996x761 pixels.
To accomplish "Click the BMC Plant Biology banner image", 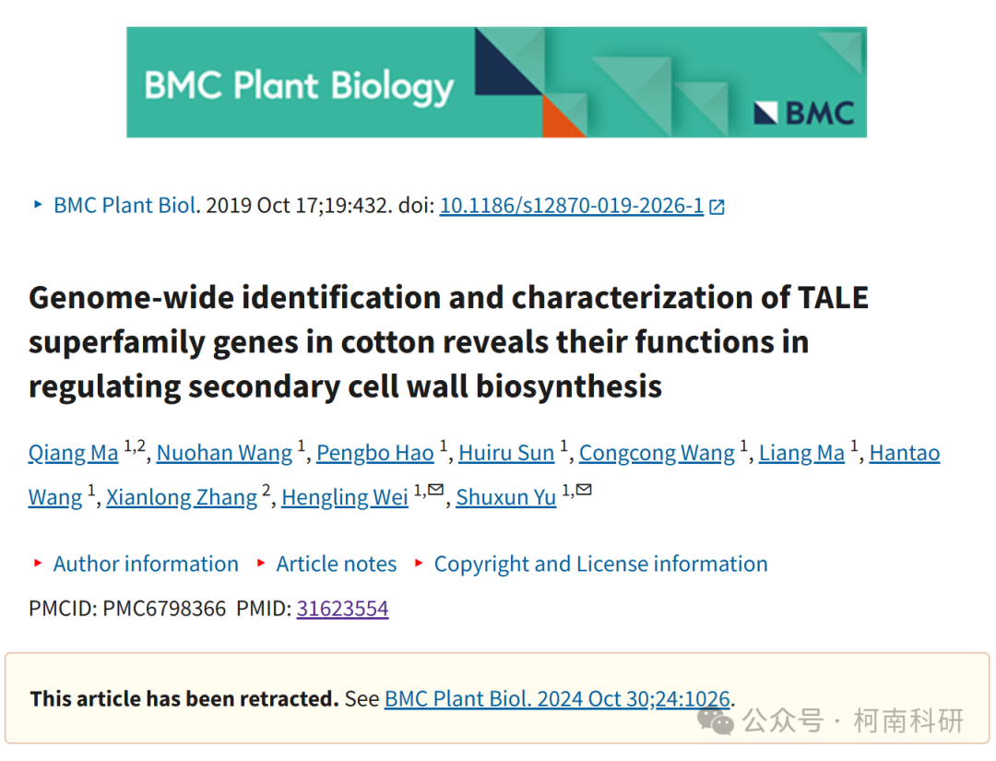I will click(497, 82).
